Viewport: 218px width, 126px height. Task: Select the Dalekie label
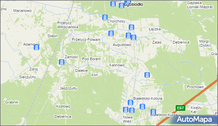coord(81,70)
